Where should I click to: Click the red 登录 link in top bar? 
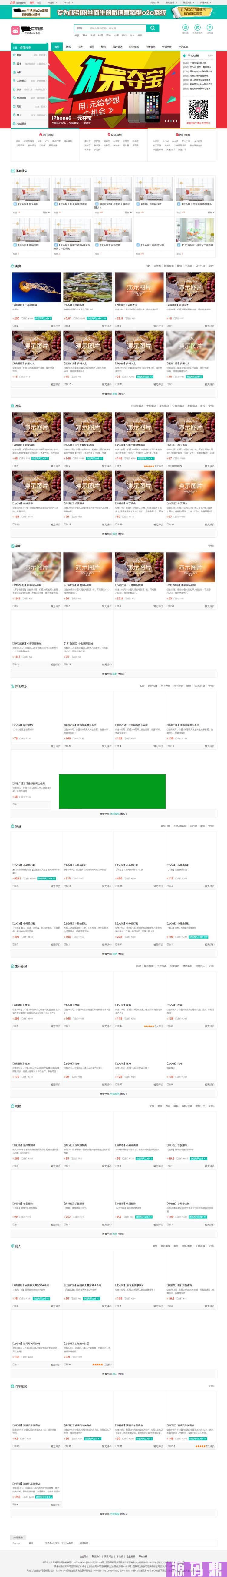[32, 2]
